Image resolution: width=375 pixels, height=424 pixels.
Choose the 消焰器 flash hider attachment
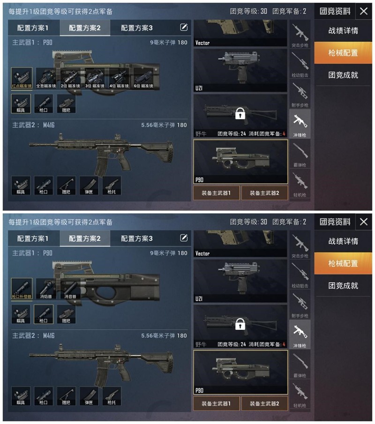click(46, 289)
